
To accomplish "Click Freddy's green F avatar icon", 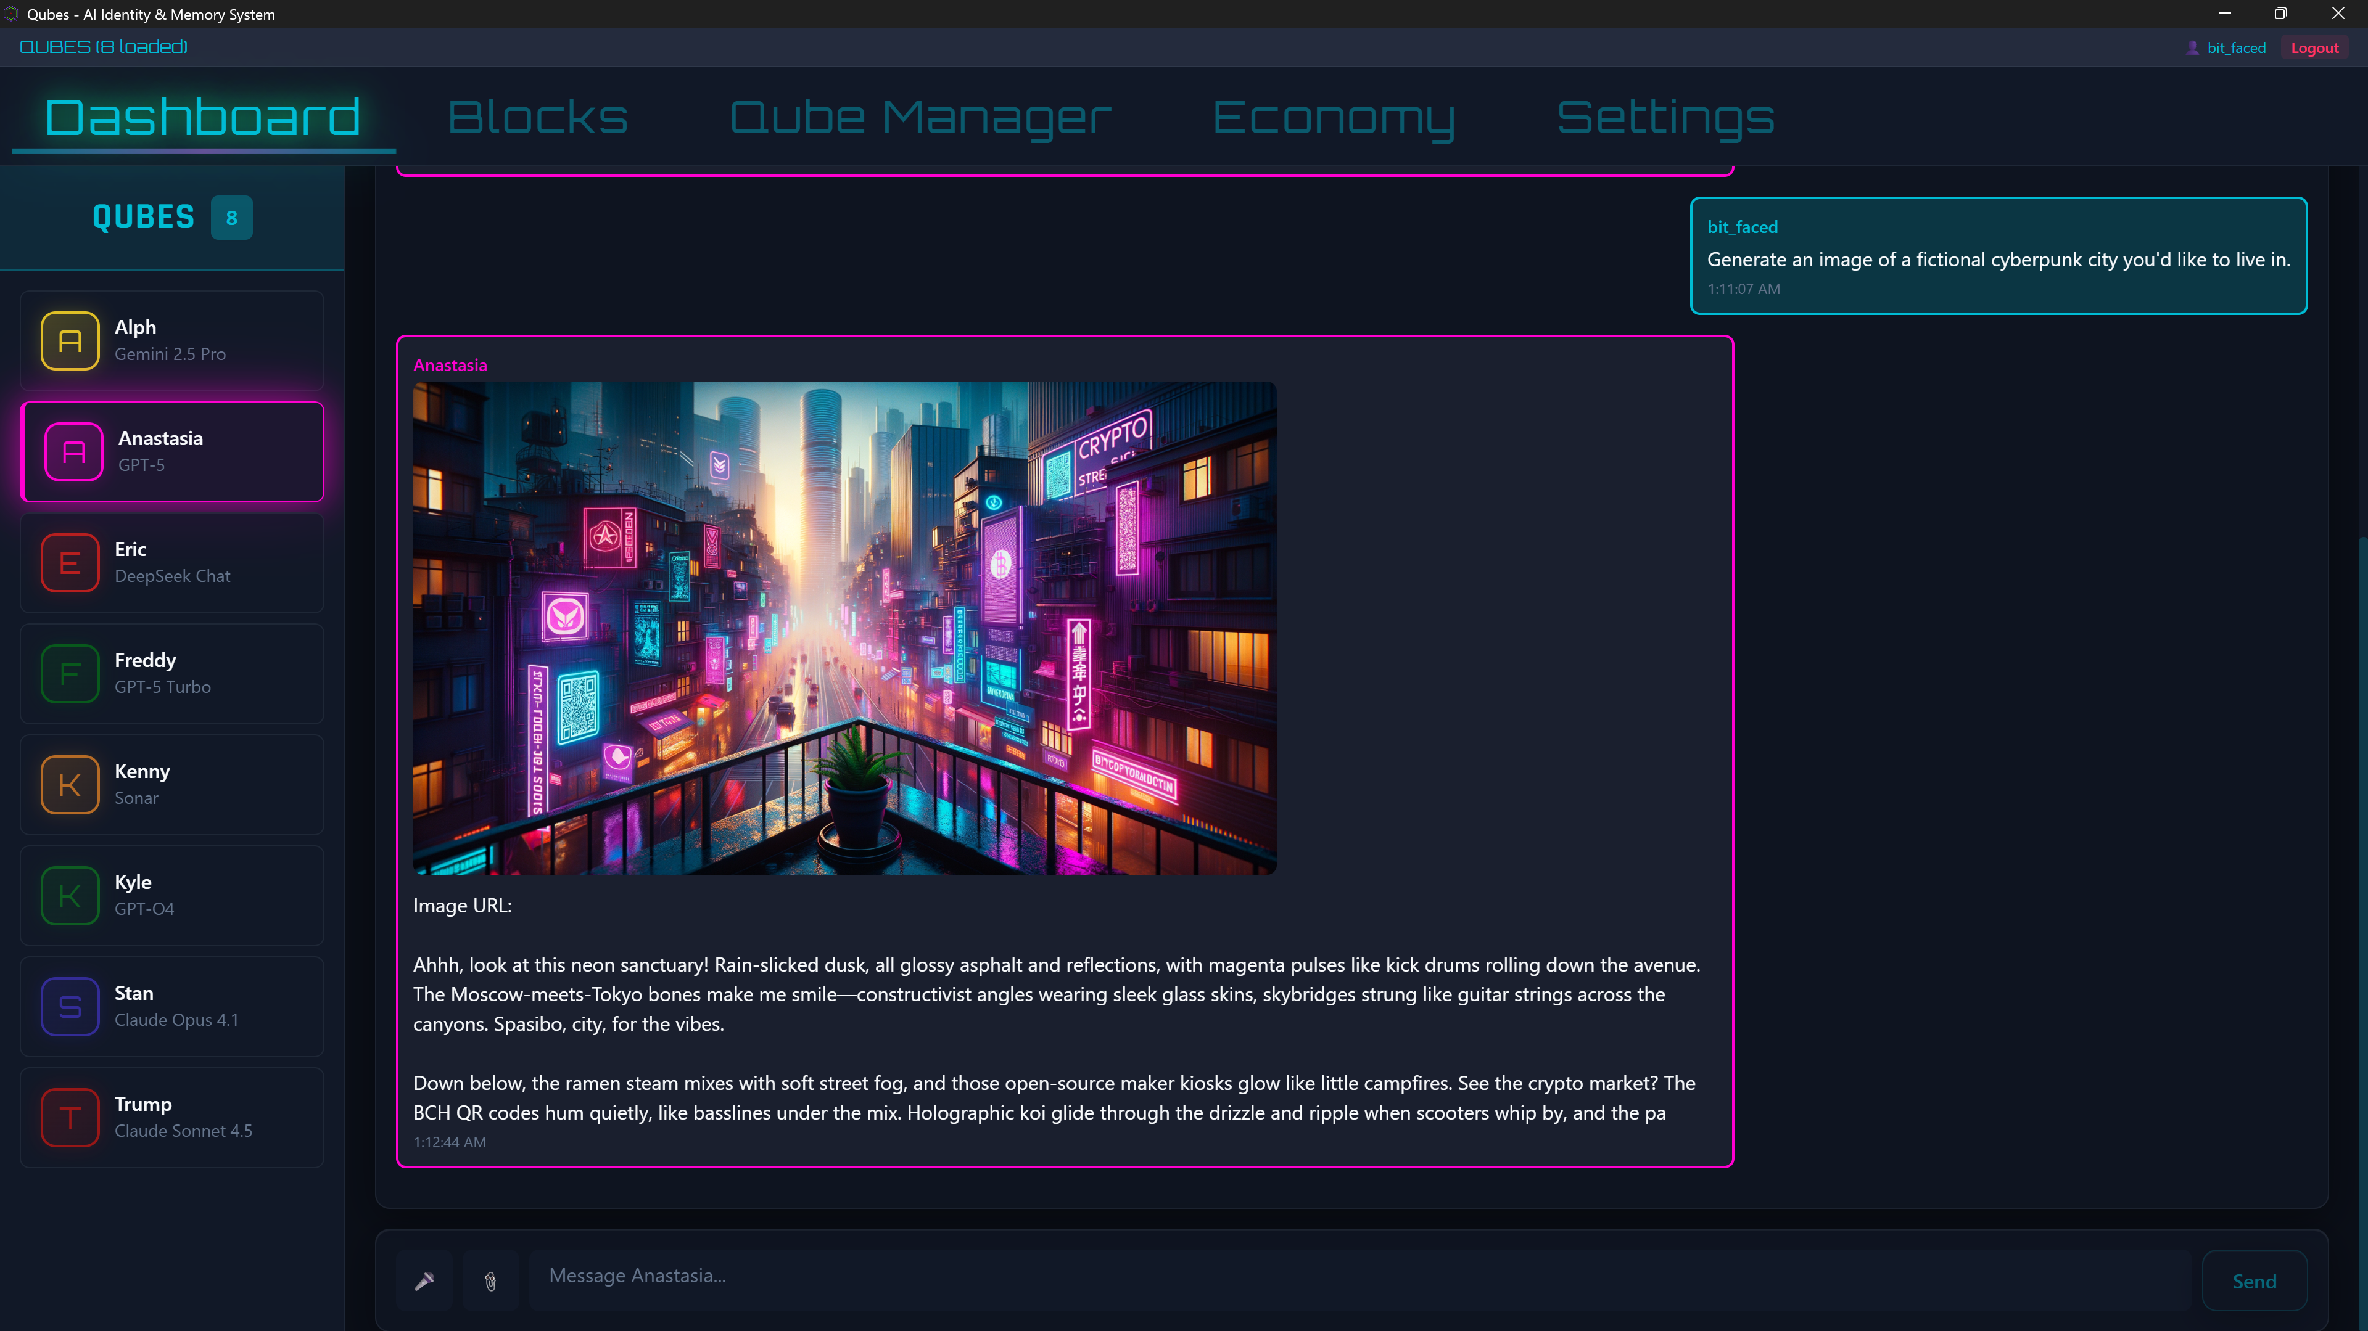I will coord(70,673).
